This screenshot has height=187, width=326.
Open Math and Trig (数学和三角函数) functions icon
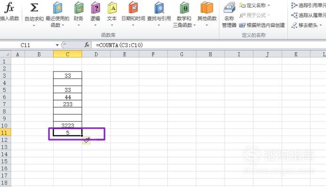tap(184, 8)
